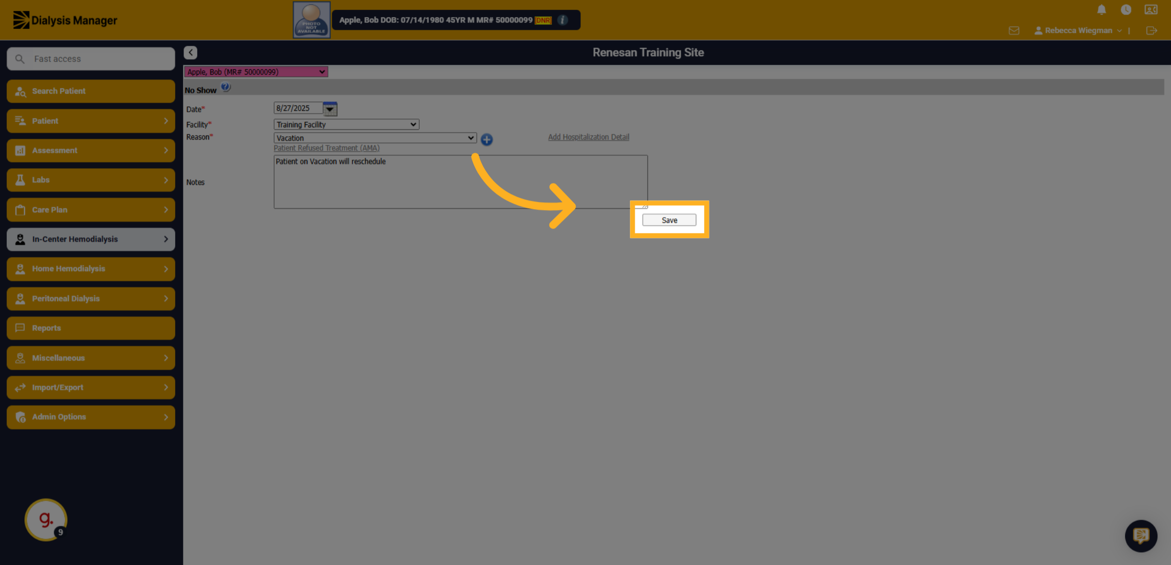Open Add Hospitalization Detail link
The image size is (1171, 565).
point(588,137)
